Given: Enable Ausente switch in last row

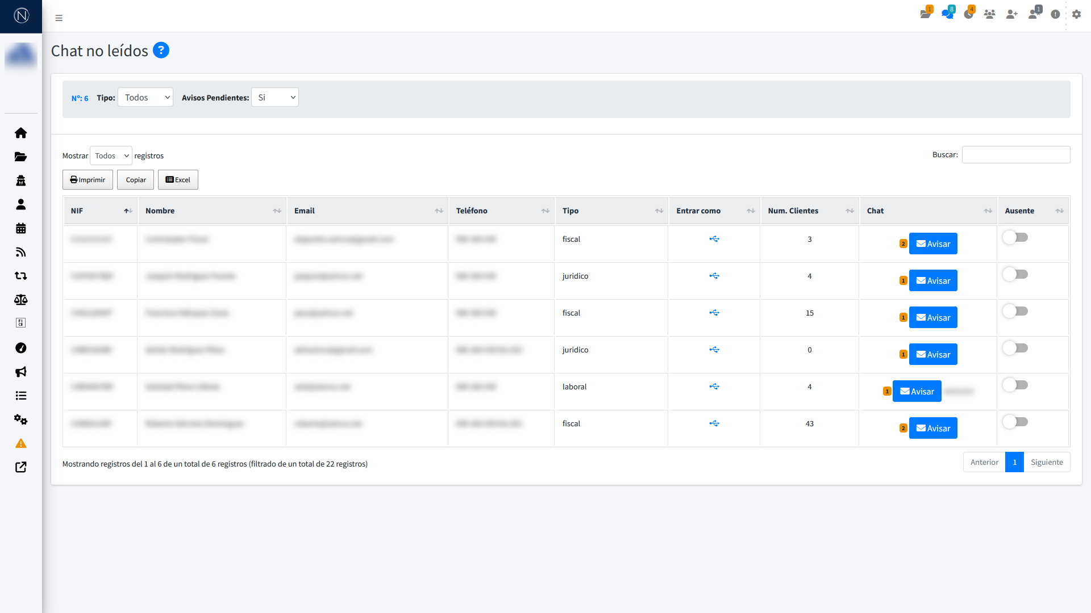Looking at the screenshot, I should point(1015,422).
